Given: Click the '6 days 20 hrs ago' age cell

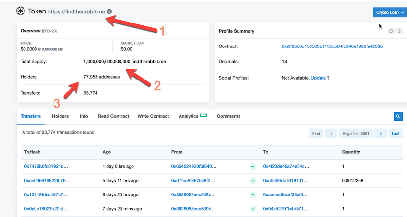Looking at the screenshot, I should 120,195.
